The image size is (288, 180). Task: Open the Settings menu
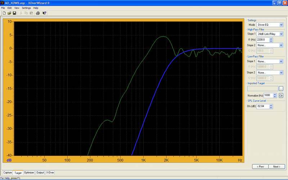tap(26, 8)
